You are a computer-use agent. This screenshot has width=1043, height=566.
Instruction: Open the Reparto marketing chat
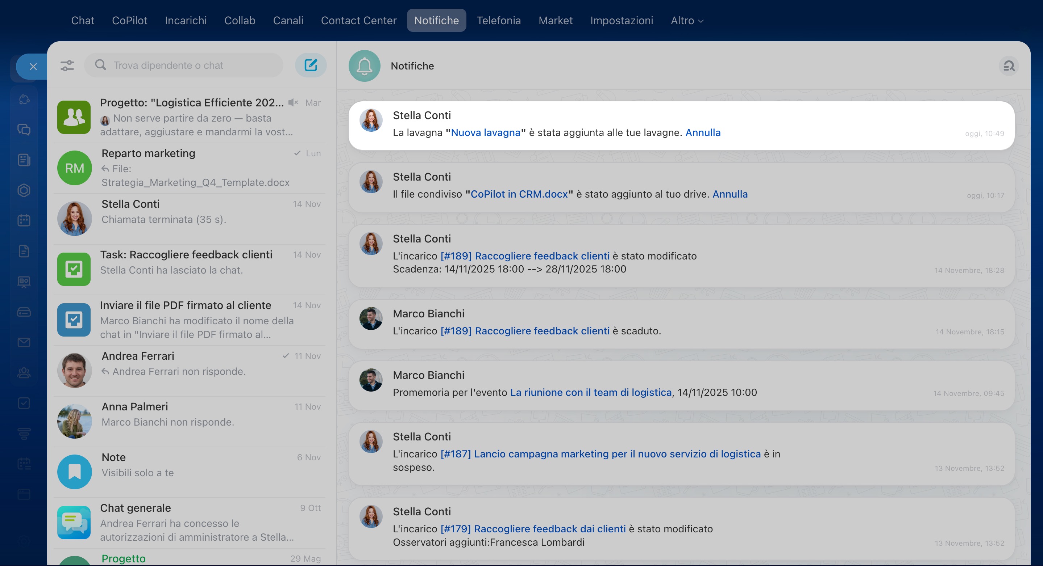click(190, 168)
